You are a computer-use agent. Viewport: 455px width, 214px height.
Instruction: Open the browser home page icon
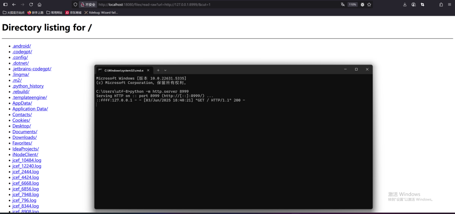coord(40,5)
